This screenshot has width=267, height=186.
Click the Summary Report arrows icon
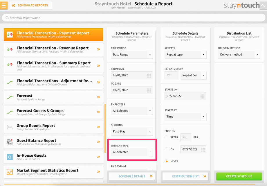click(10, 65)
